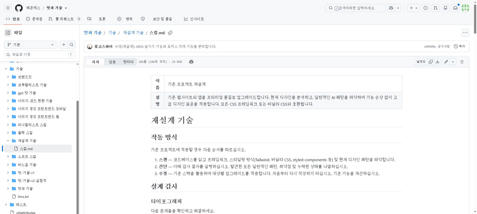The image size is (477, 214).
Task: Switch to the 탓하다 blame view
Action: [128, 62]
